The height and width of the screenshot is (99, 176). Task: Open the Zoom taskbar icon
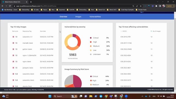point(126,96)
